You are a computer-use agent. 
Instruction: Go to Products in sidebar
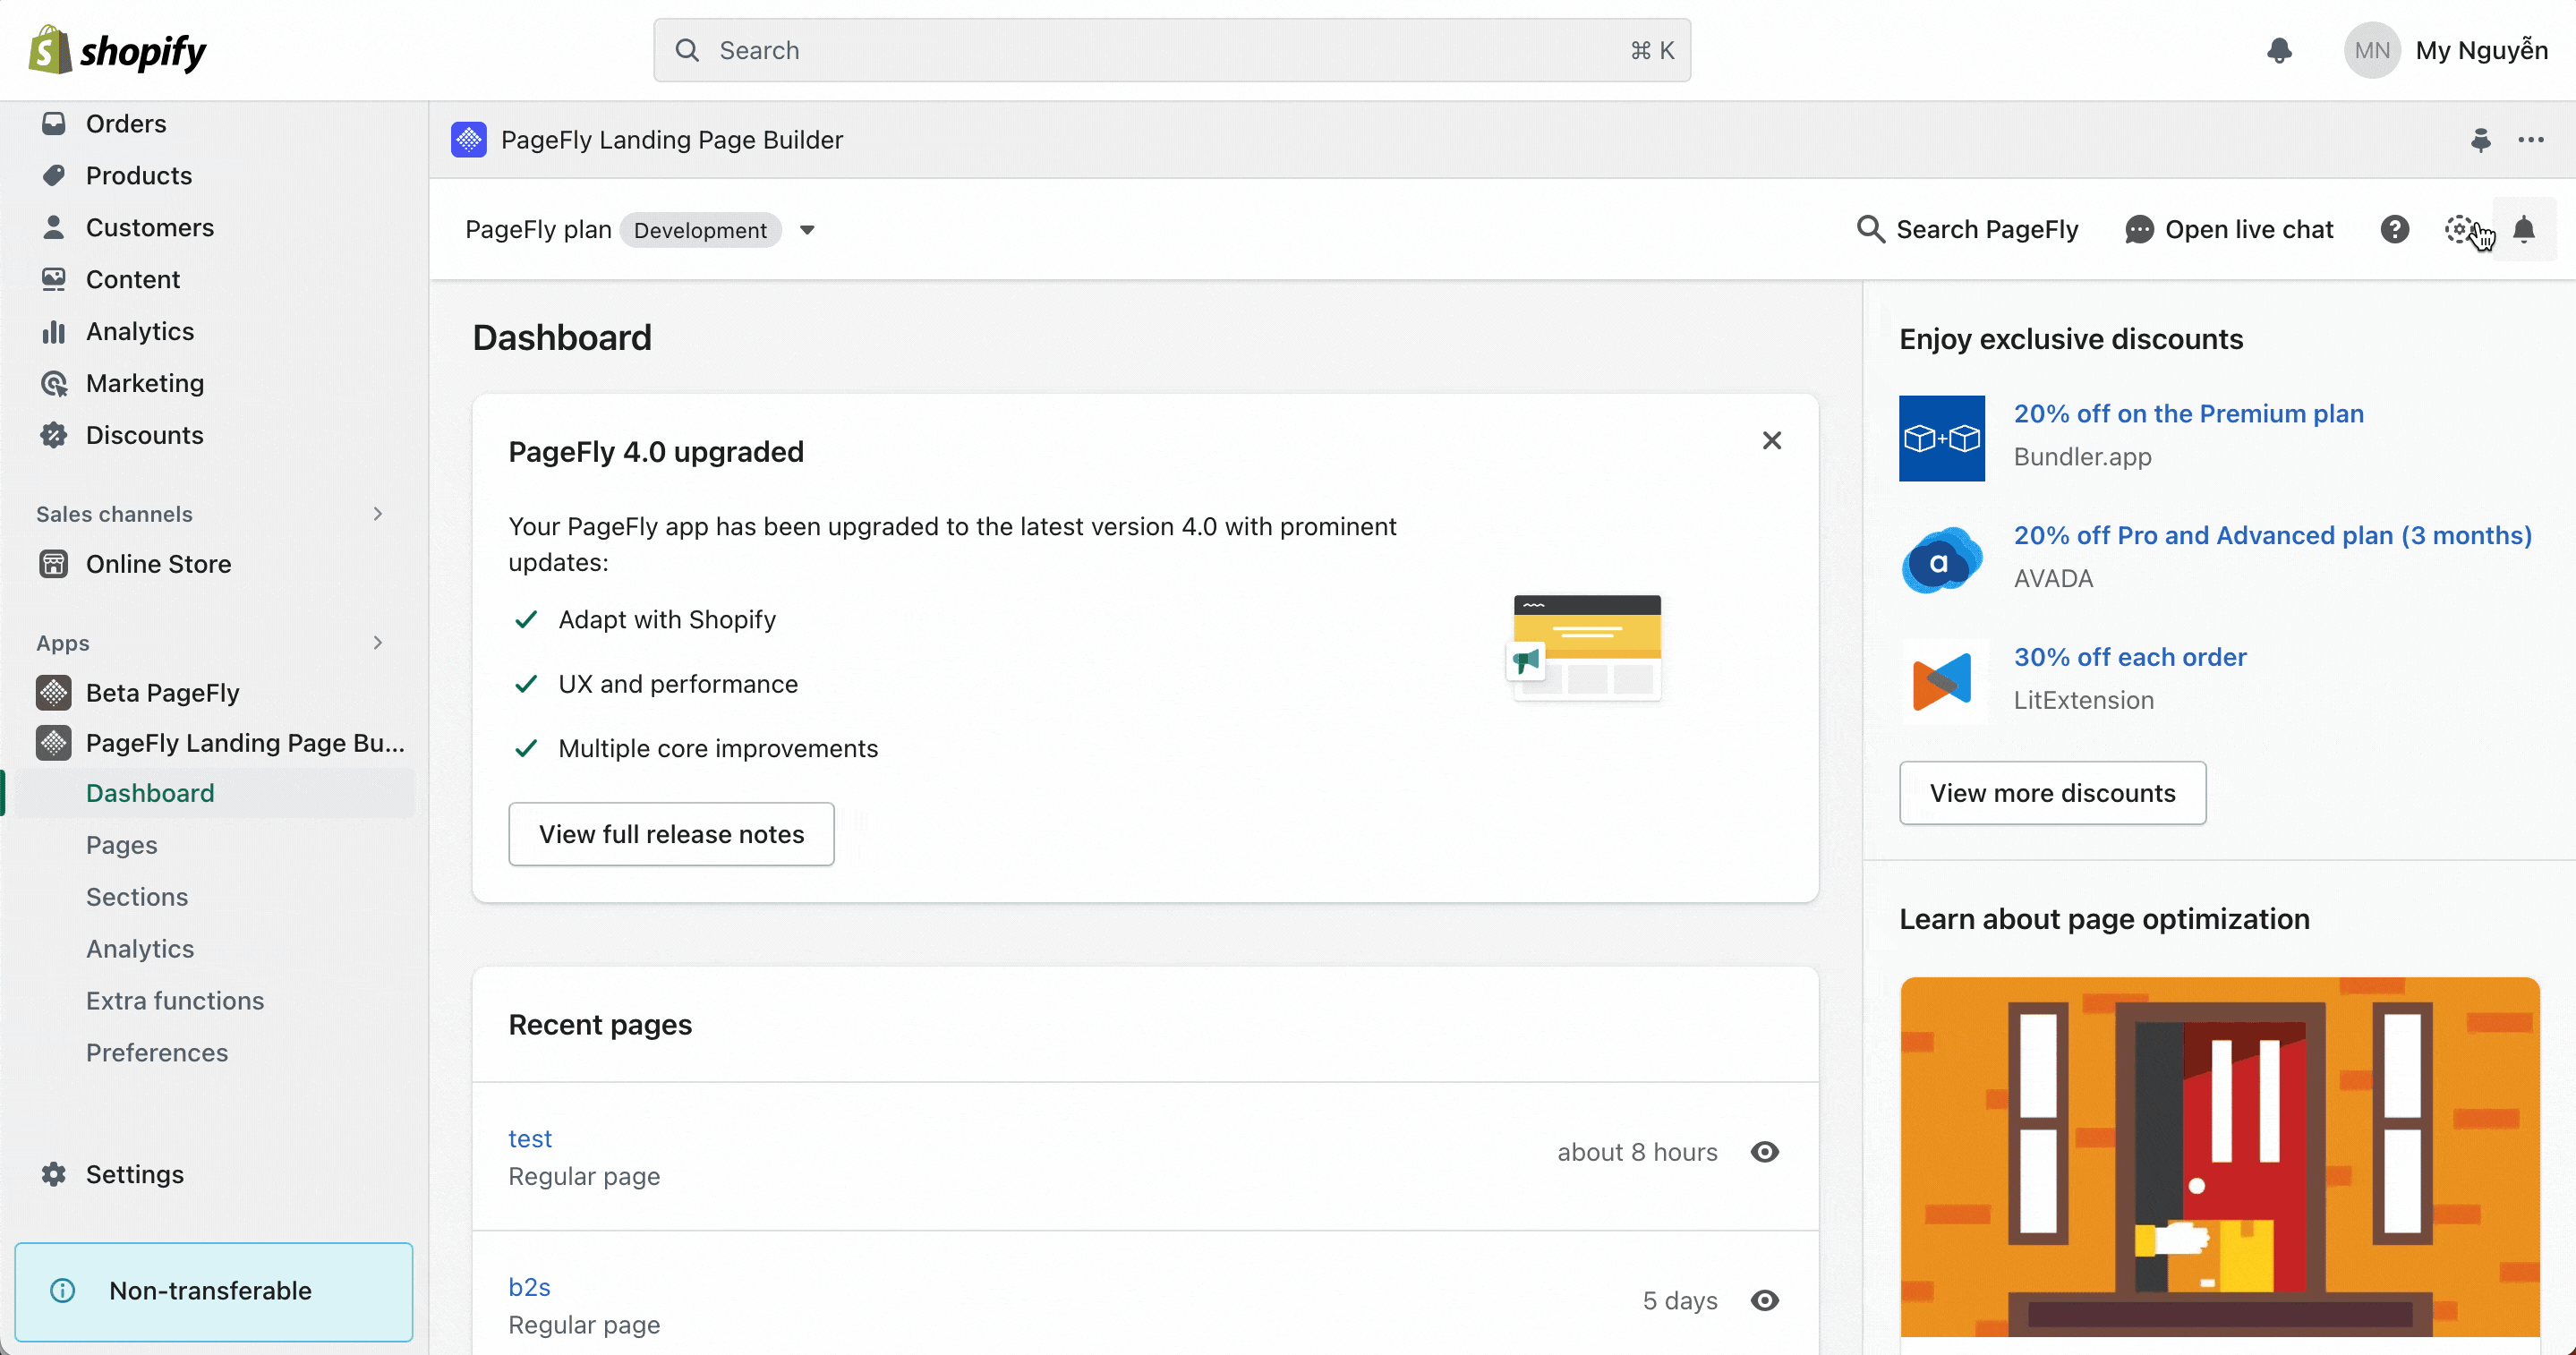click(139, 175)
